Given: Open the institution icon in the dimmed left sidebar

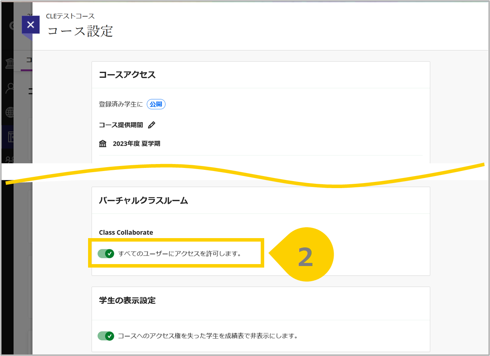Looking at the screenshot, I should click(x=9, y=64).
